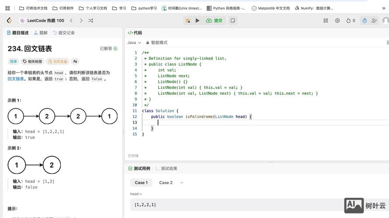This screenshot has width=389, height=218.
Task: Open the 时间戳(Unix timestamp) bookmark
Action: click(x=182, y=8)
